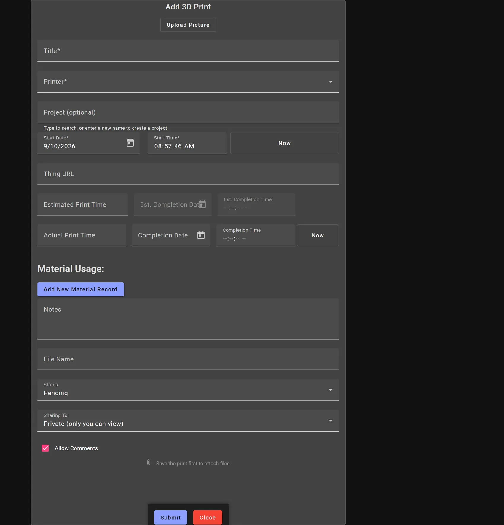Focus the Thing URL field

point(188,174)
